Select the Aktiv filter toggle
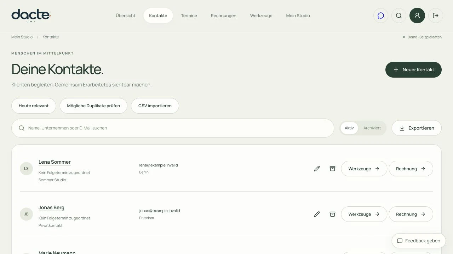Screen dimensions: 453x254 (x=349, y=128)
